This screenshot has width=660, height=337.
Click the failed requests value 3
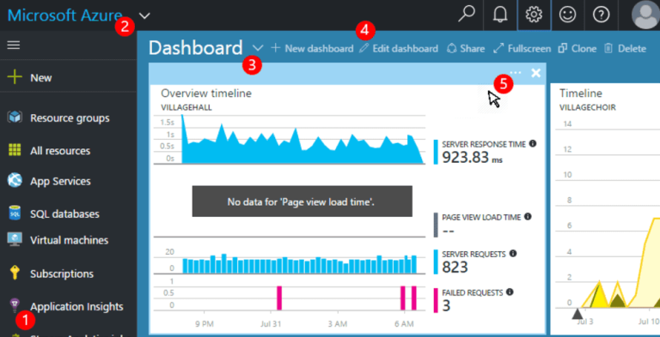[x=447, y=305]
